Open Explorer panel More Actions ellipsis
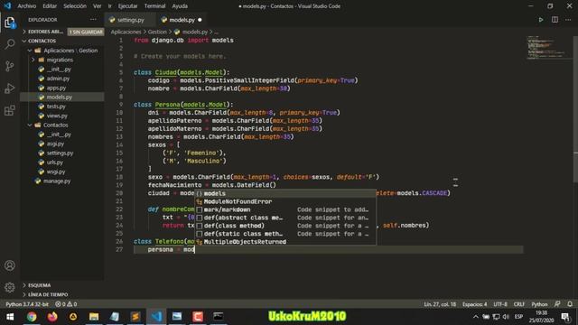Image resolution: width=578 pixels, height=325 pixels. coord(93,20)
